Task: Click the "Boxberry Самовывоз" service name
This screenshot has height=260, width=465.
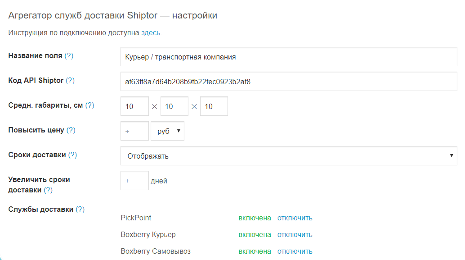Action: click(x=156, y=251)
